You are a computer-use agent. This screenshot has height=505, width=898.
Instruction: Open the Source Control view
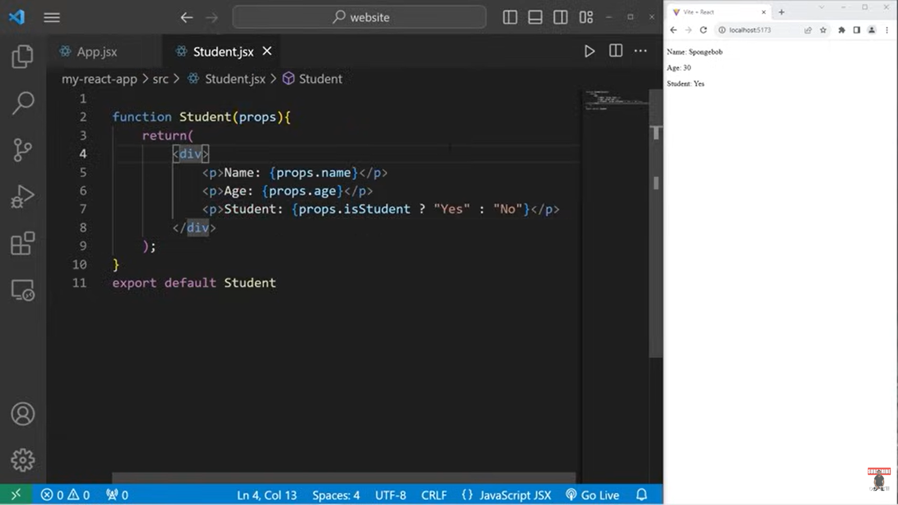(x=22, y=150)
